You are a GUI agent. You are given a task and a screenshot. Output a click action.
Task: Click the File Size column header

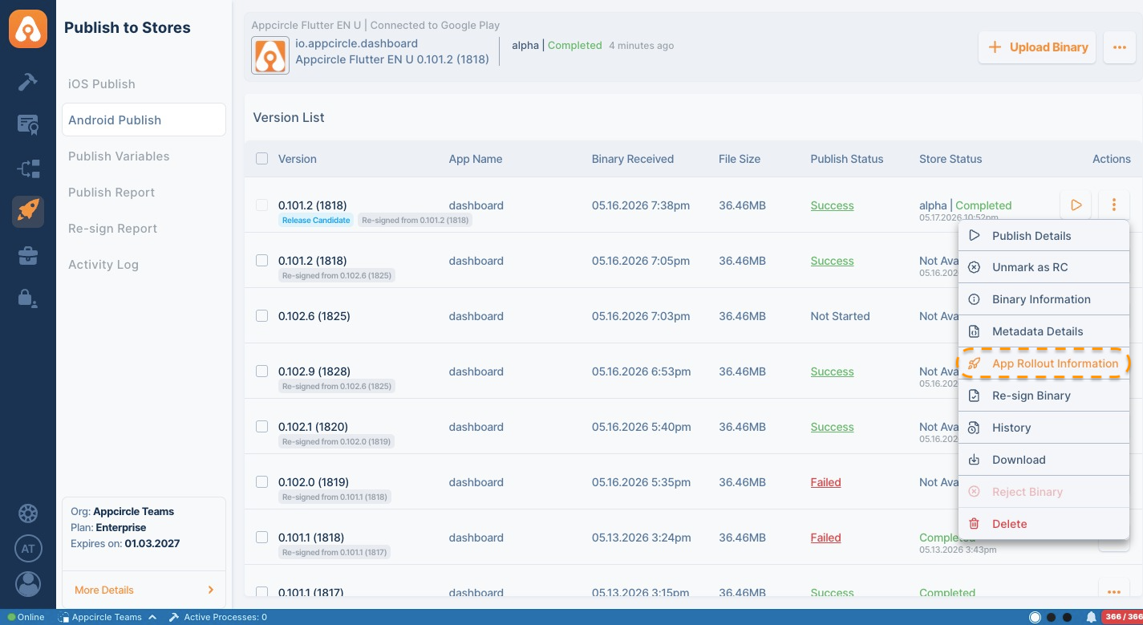pos(740,159)
